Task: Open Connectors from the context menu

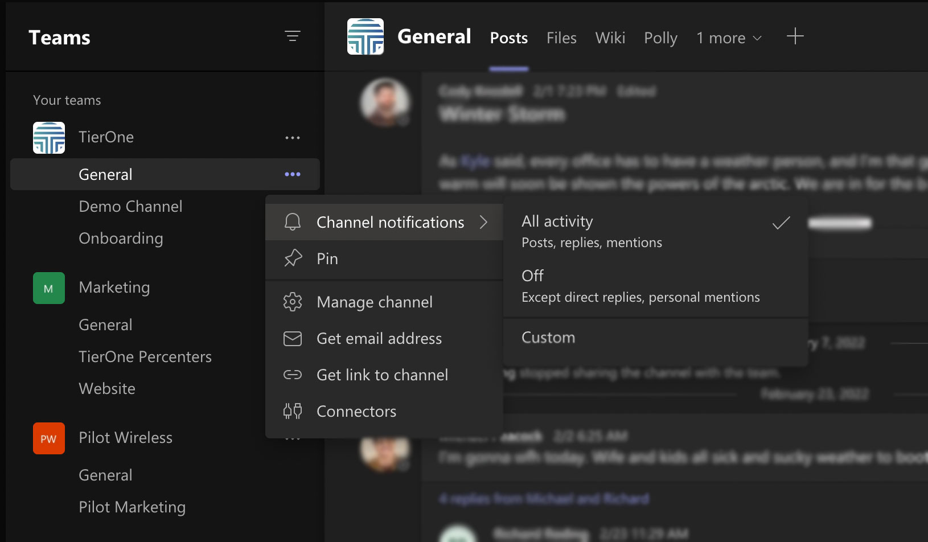Action: click(384, 411)
